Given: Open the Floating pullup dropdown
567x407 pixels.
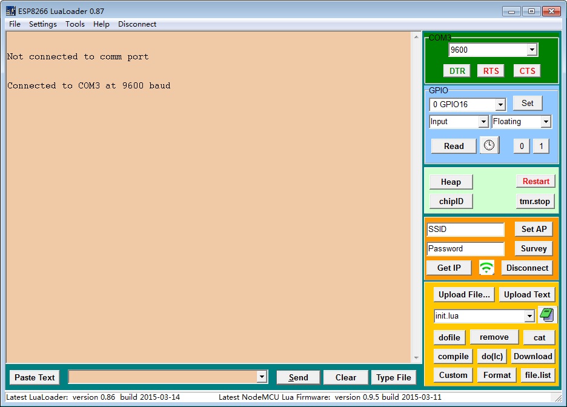Looking at the screenshot, I should [x=546, y=122].
